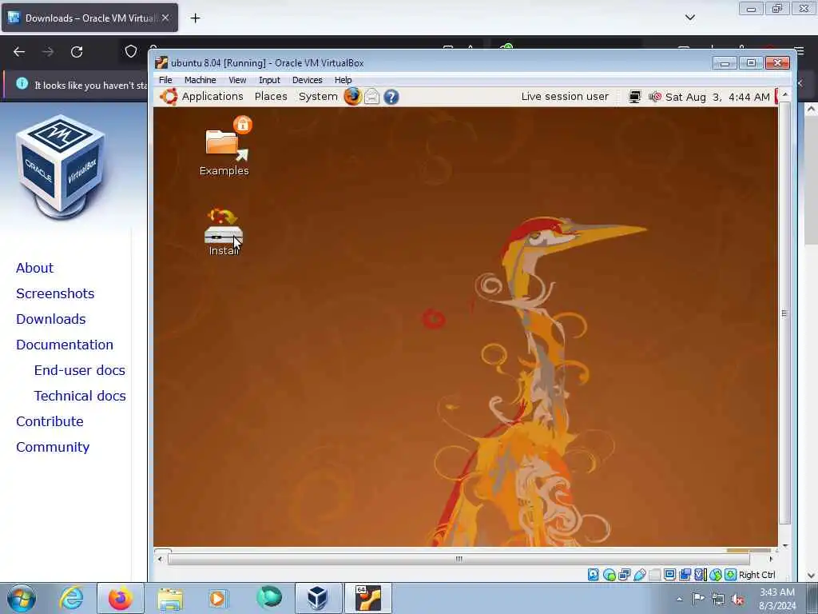The image size is (818, 614).
Task: Open the Install desktop icon in Ubuntu
Action: [224, 232]
